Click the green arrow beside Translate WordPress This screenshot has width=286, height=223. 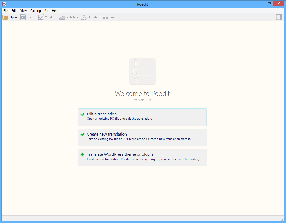tap(83, 154)
